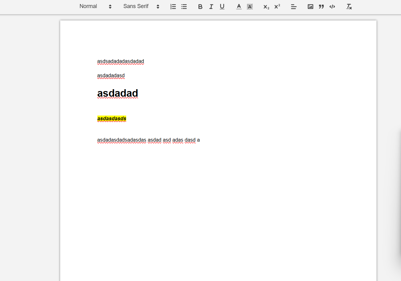The width and height of the screenshot is (401, 281).
Task: Click the word 'asdadasdadsadasdas' in last paragraph
Action: (122, 140)
